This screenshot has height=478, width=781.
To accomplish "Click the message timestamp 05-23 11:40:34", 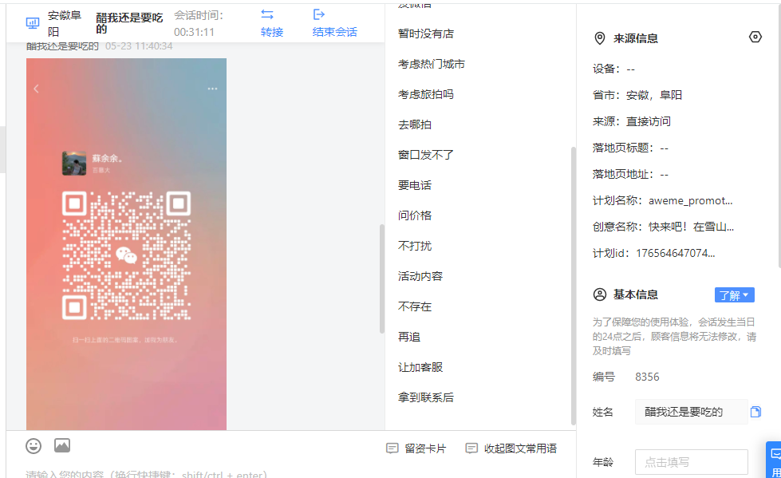I will pyautogui.click(x=139, y=46).
